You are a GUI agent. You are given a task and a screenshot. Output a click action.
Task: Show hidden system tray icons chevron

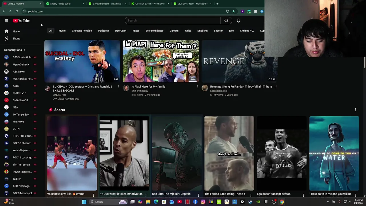point(328,202)
